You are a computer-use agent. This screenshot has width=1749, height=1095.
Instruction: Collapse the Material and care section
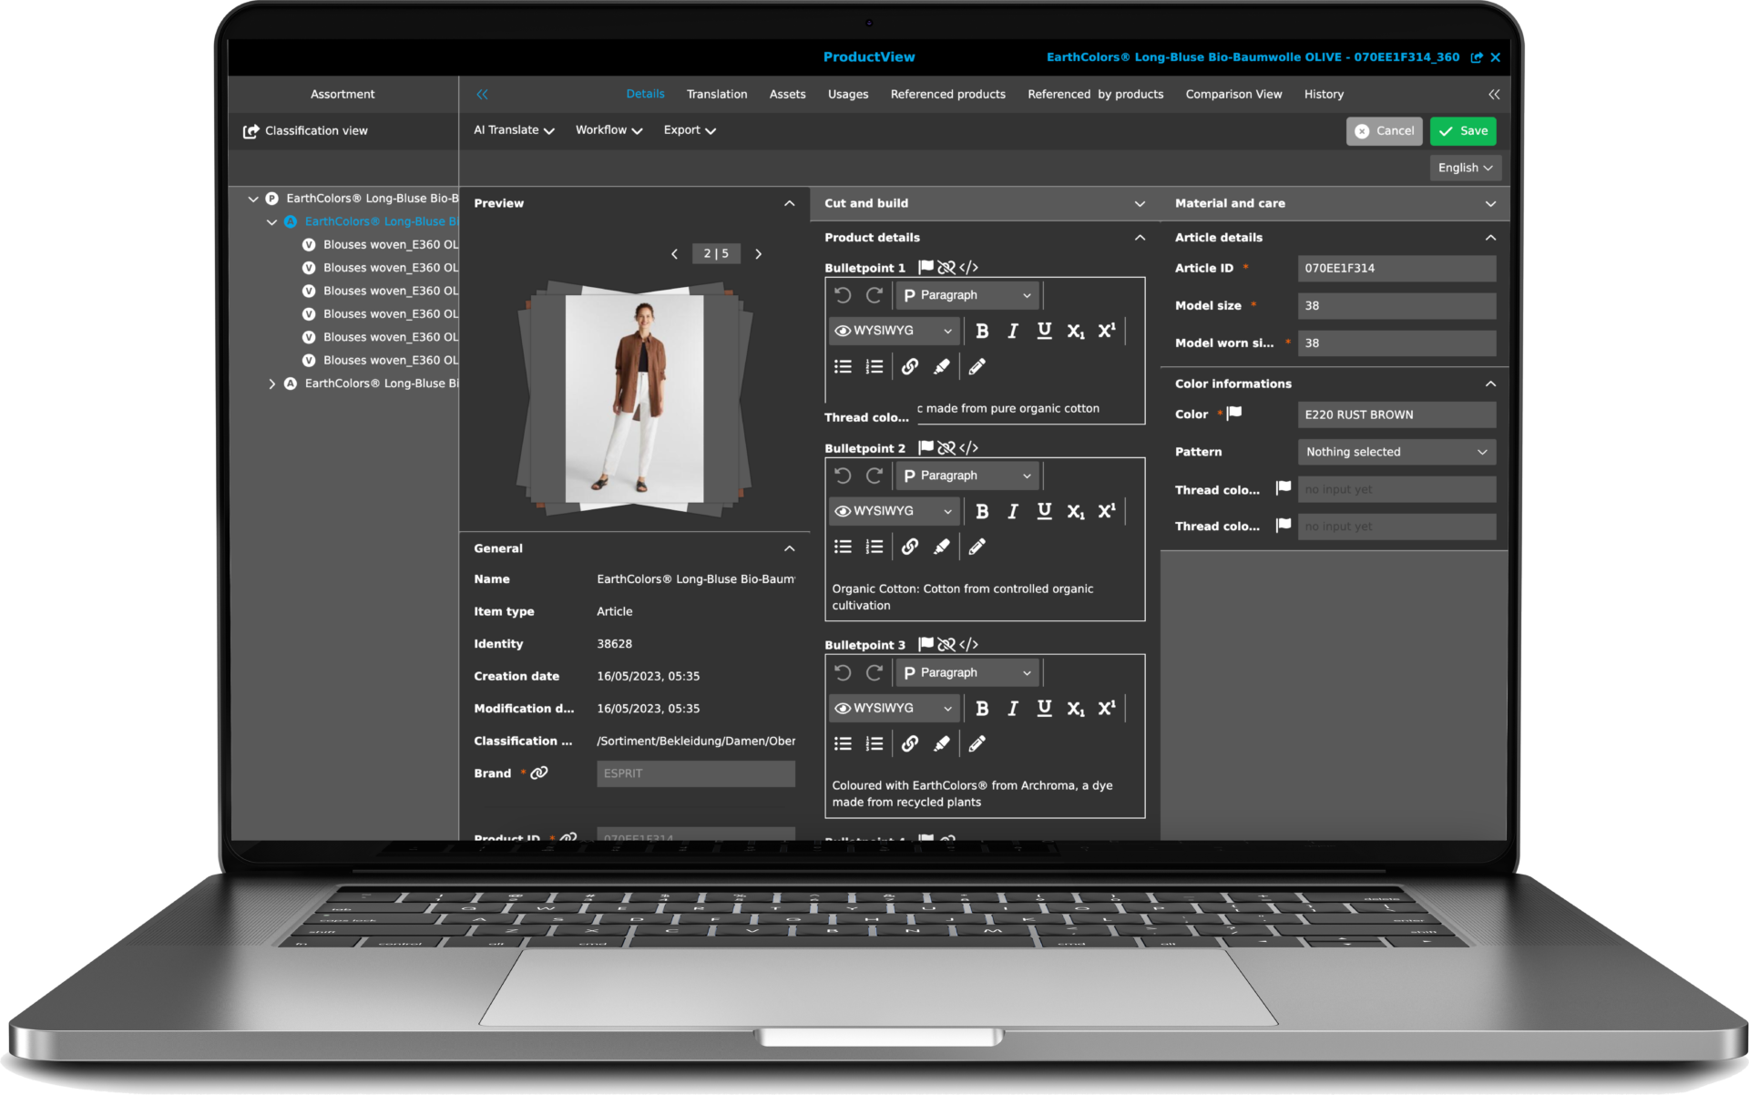coord(1491,203)
